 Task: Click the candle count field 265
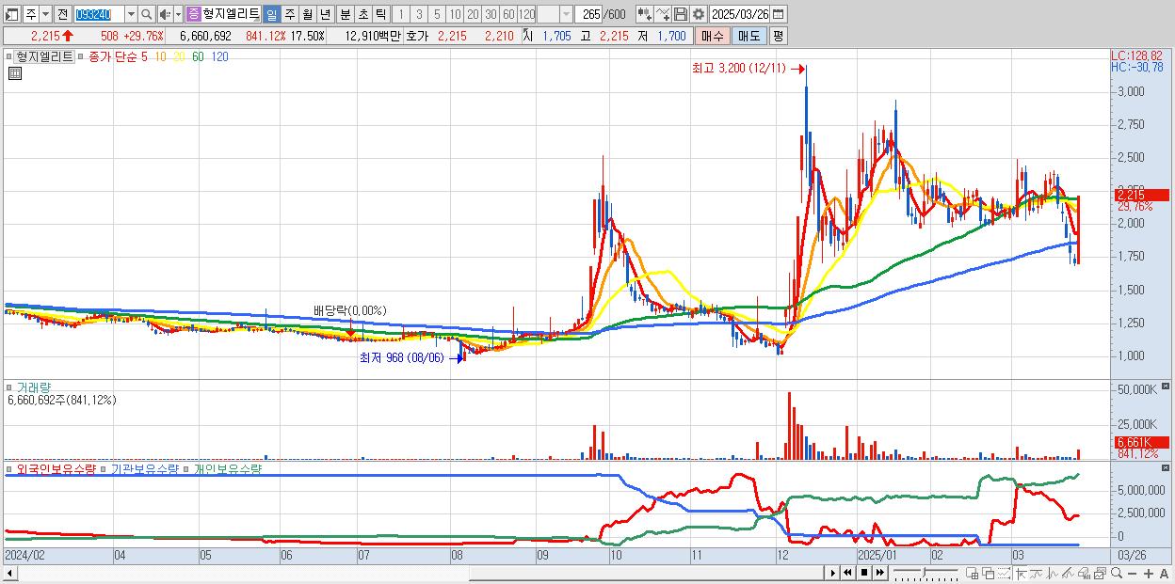588,14
